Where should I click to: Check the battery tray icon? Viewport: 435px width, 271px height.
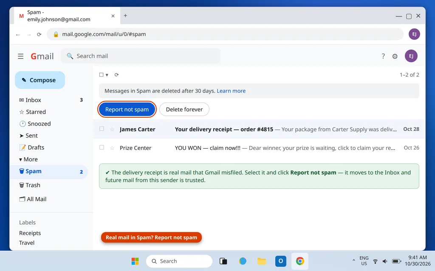pos(396,261)
